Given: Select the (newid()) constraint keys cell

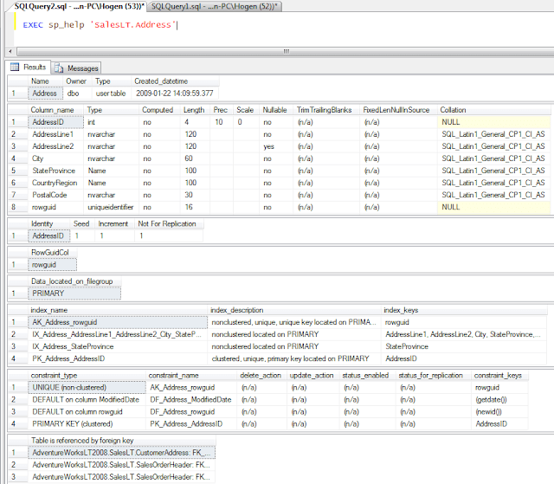Looking at the screenshot, I should click(500, 411).
